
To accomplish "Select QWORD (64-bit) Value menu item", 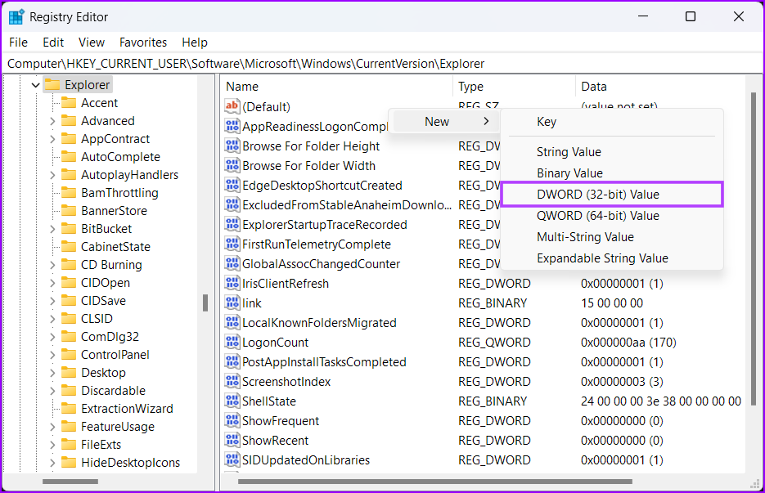I will (612, 216).
